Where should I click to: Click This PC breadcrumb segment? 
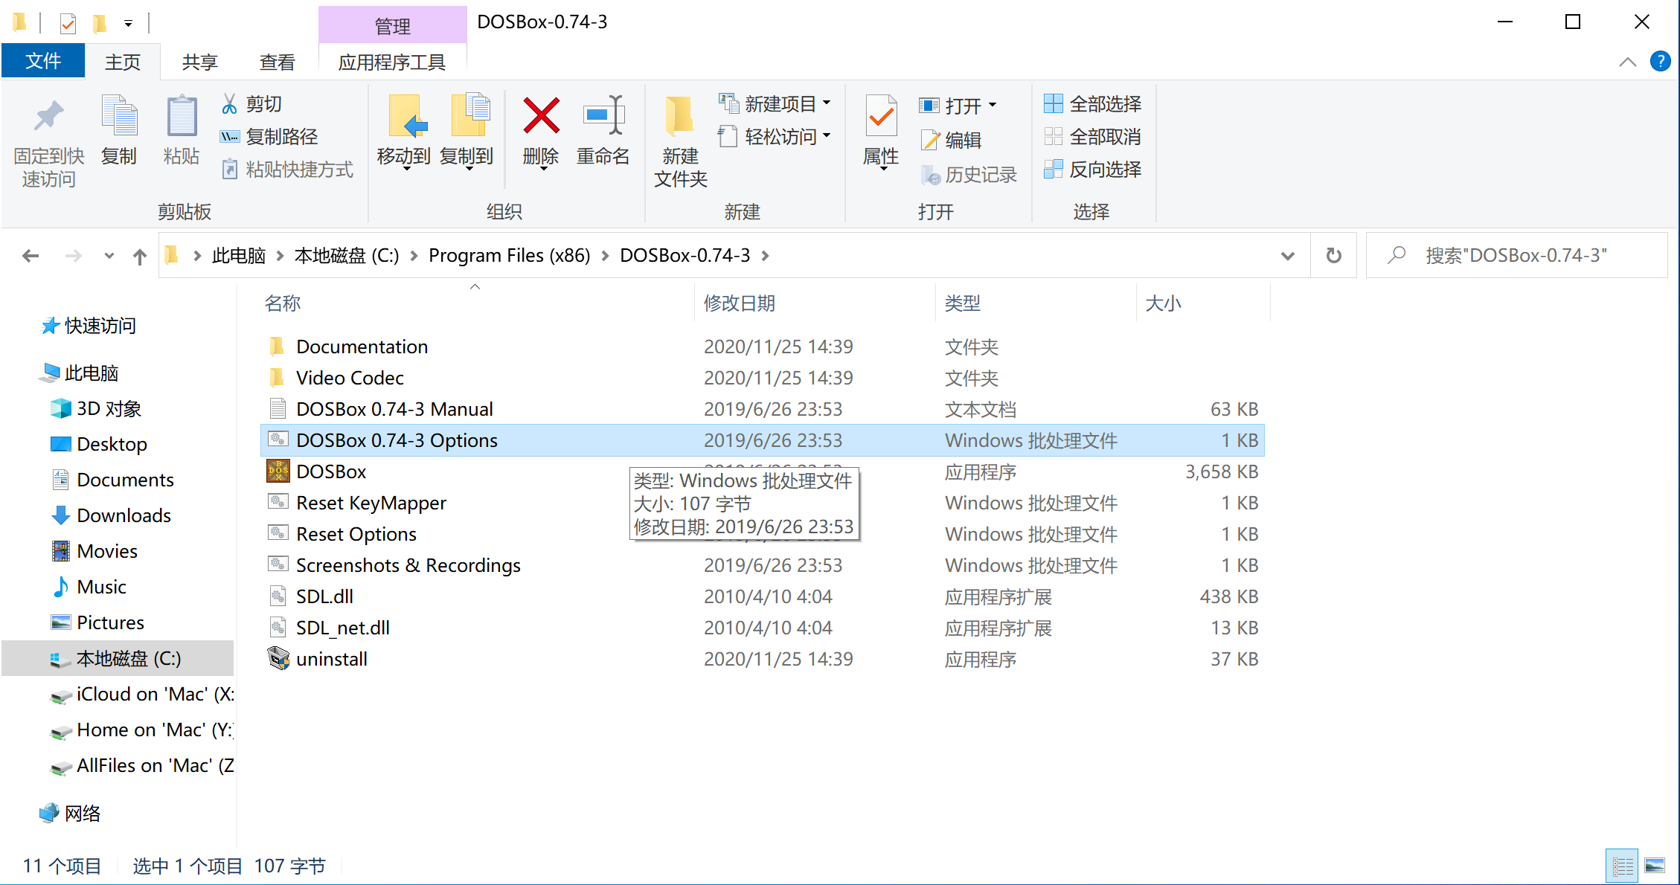[x=239, y=256]
